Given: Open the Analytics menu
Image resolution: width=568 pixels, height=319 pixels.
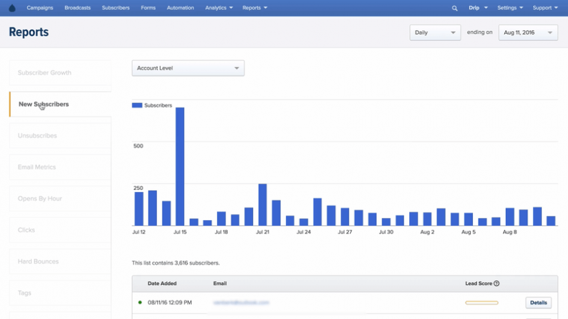Looking at the screenshot, I should [x=219, y=7].
